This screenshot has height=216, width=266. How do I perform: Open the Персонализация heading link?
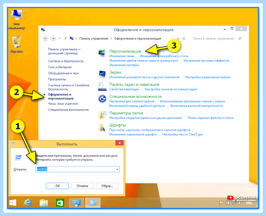pos(125,51)
